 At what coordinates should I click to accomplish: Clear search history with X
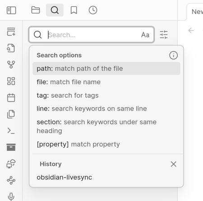click(174, 164)
